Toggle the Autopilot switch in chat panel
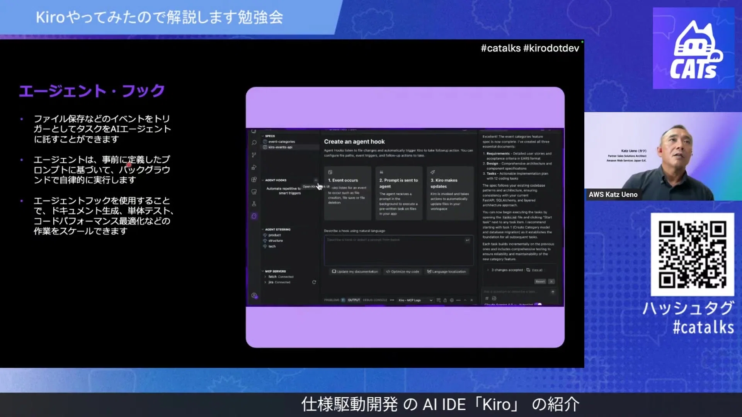This screenshot has width=742, height=417. (x=538, y=305)
